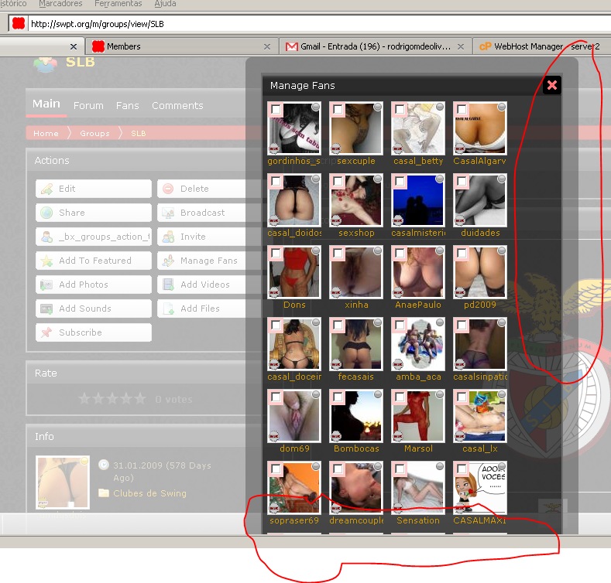Image resolution: width=611 pixels, height=583 pixels.
Task: Click the Broadcast icon in Actions
Action: pyautogui.click(x=168, y=213)
